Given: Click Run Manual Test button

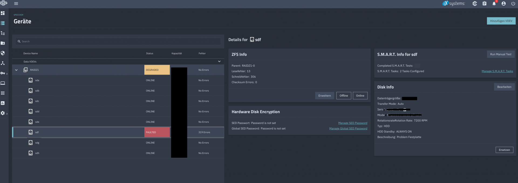Looking at the screenshot, I should coord(501,54).
